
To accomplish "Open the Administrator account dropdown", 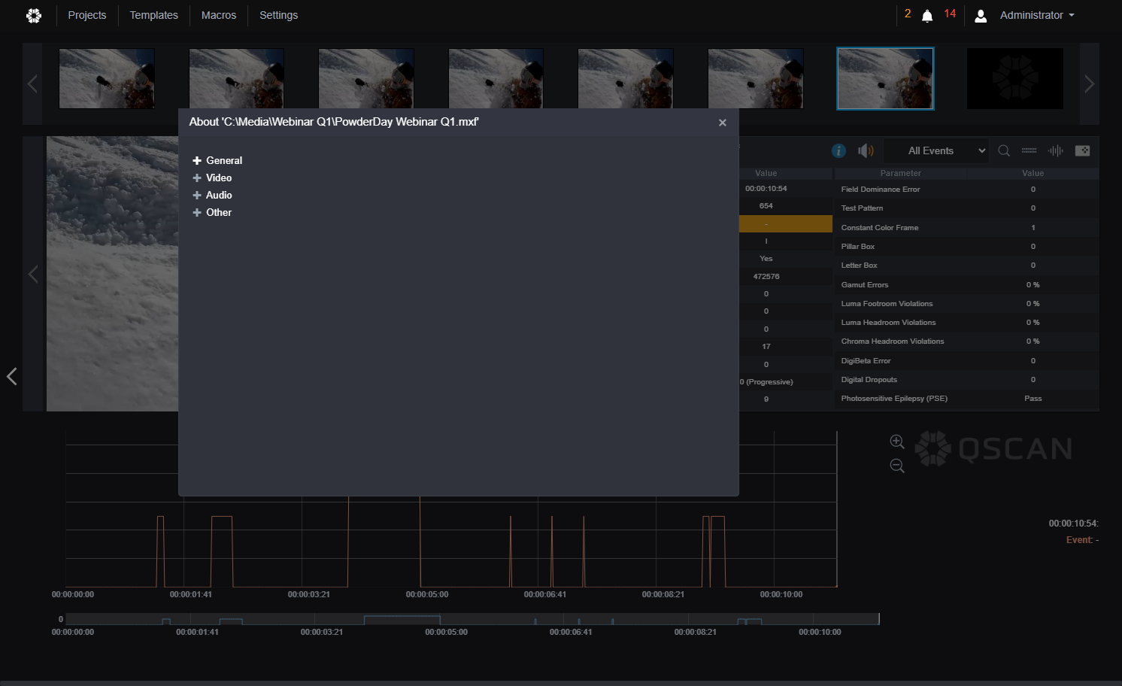I will (x=1037, y=15).
